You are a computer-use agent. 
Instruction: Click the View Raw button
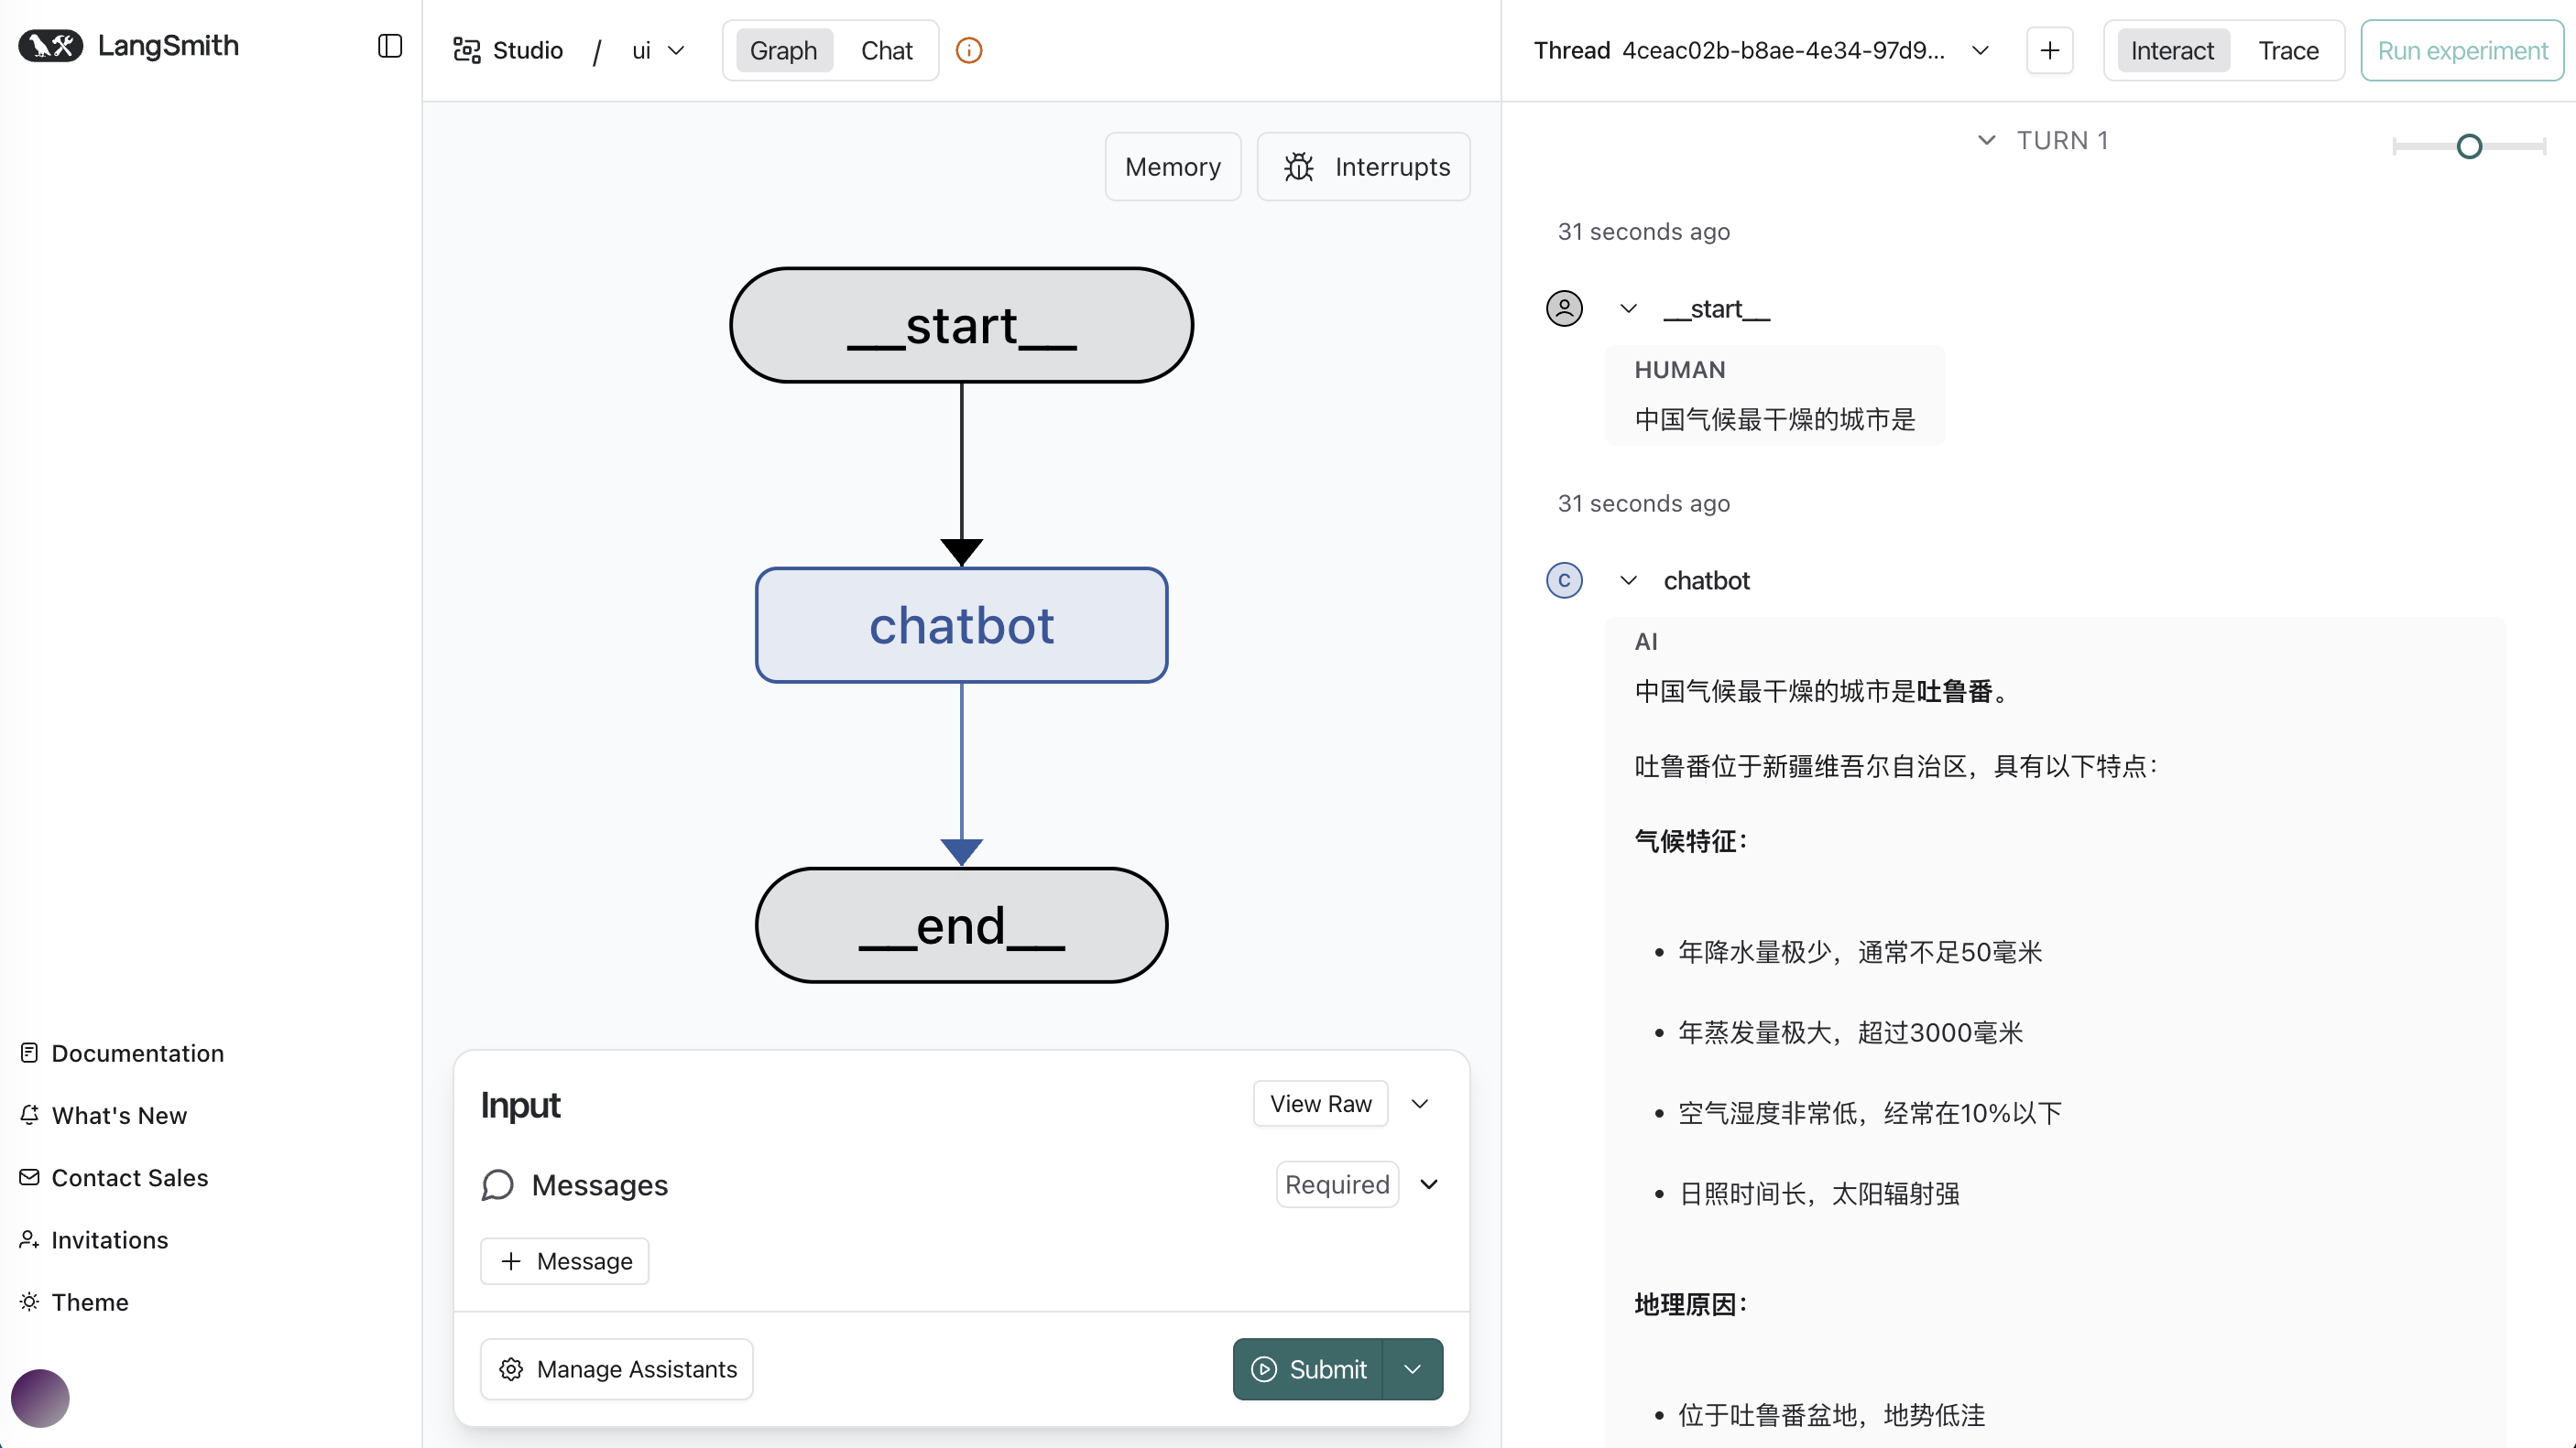click(x=1320, y=1103)
